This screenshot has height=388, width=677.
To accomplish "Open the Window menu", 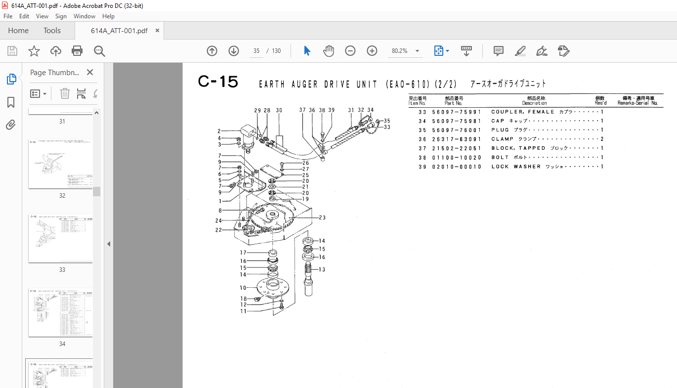I will pos(85,16).
